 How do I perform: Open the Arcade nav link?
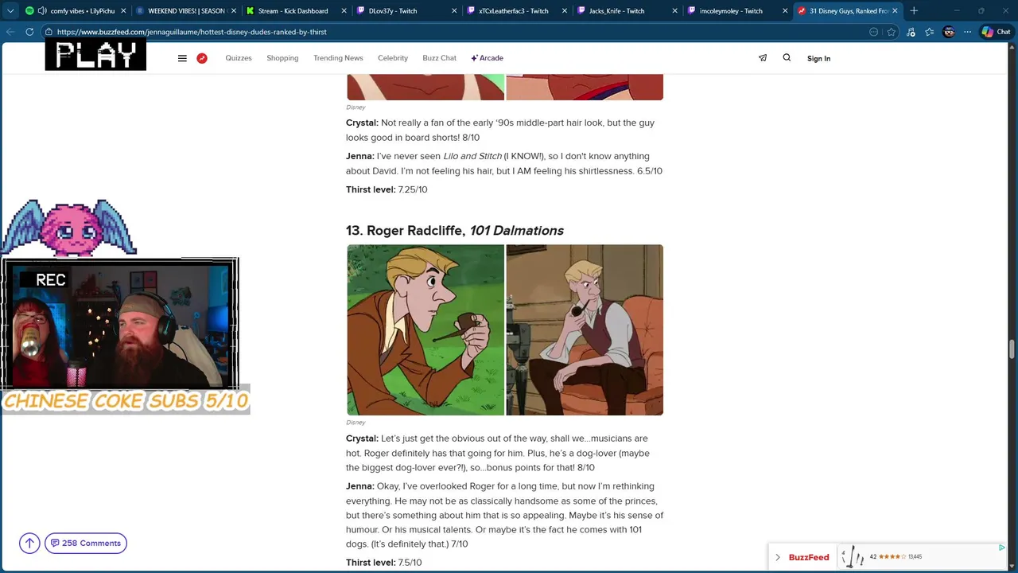[x=487, y=58]
